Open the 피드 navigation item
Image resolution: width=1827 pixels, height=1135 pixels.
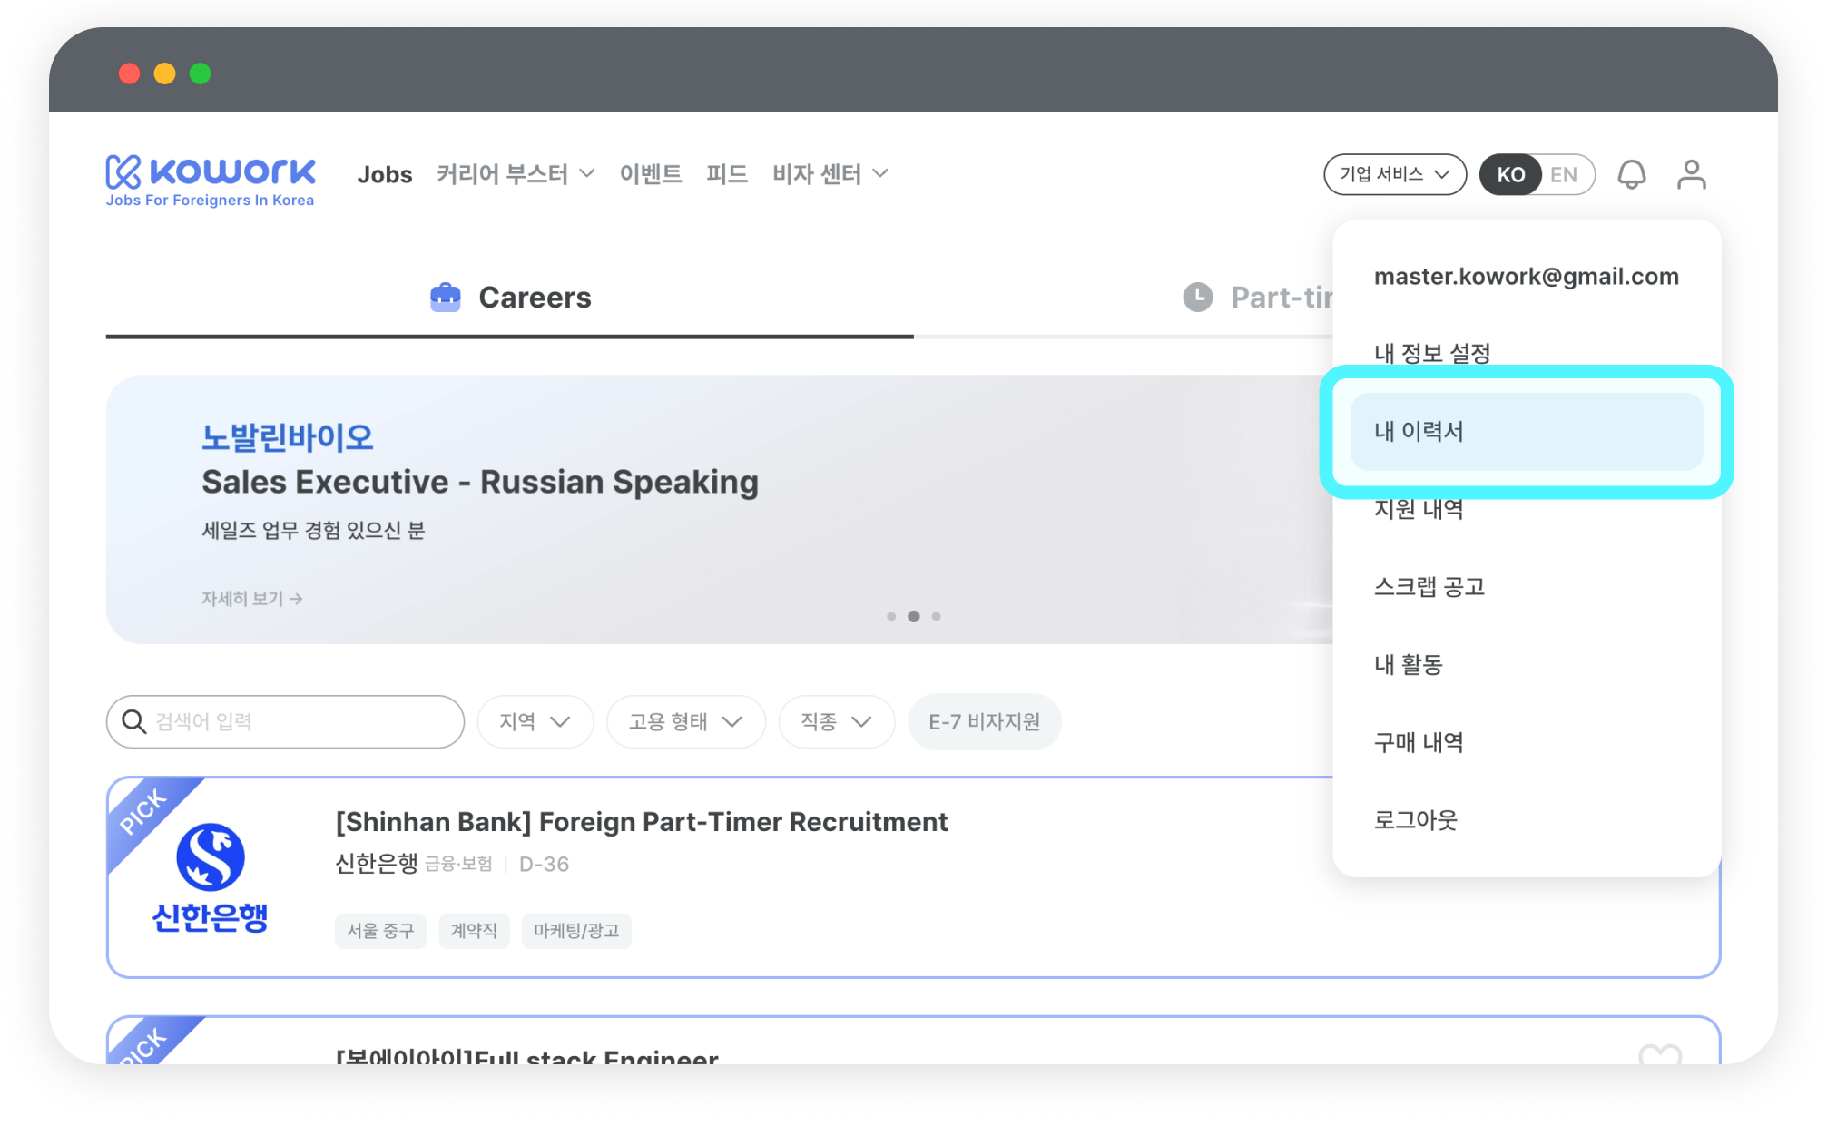[727, 174]
